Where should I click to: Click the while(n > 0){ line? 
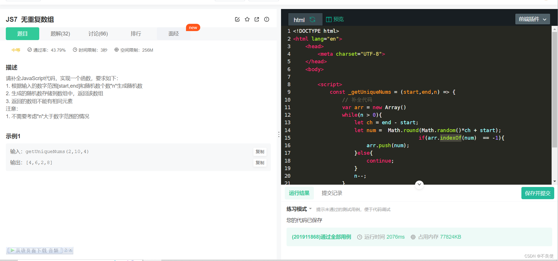(x=362, y=115)
